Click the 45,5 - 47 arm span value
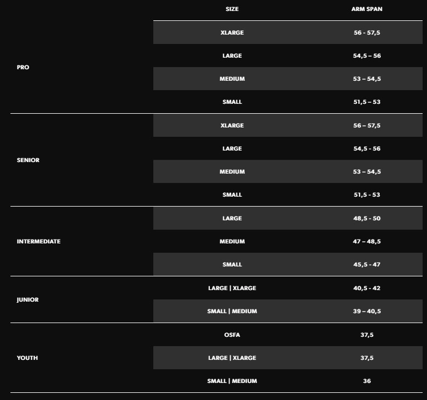 click(367, 264)
